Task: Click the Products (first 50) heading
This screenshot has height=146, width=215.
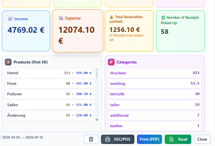Action: point(31,62)
